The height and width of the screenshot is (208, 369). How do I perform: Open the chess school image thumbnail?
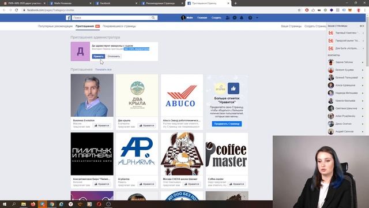pos(182,154)
